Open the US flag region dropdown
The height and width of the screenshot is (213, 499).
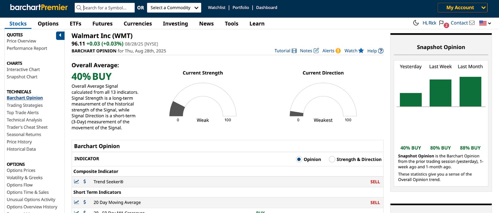coord(485,23)
